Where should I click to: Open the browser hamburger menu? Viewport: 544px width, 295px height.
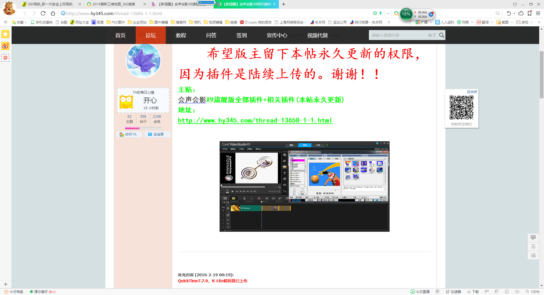click(538, 13)
